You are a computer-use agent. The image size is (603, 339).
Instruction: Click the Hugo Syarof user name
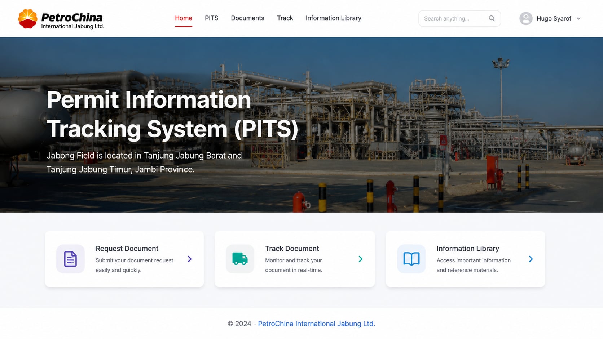[554, 19]
